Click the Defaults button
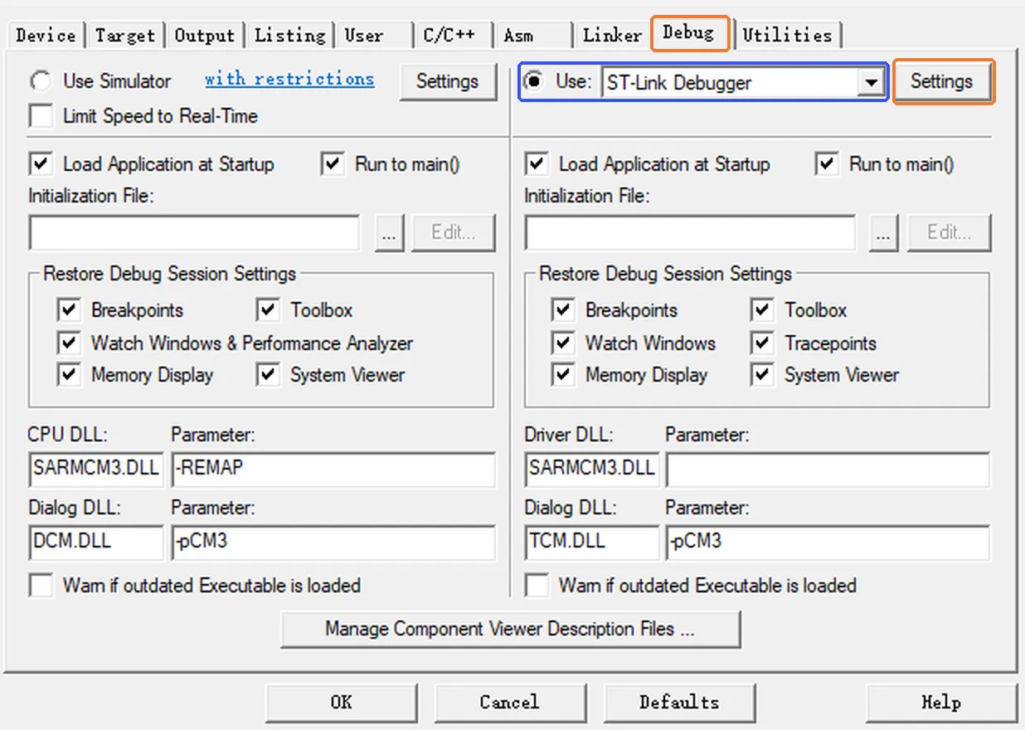This screenshot has height=730, width=1025. click(x=679, y=703)
